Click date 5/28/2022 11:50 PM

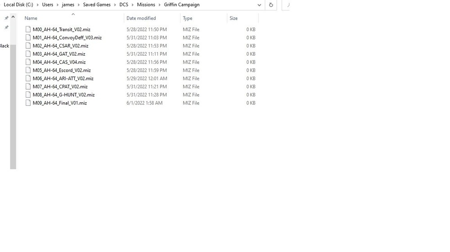pos(147,29)
